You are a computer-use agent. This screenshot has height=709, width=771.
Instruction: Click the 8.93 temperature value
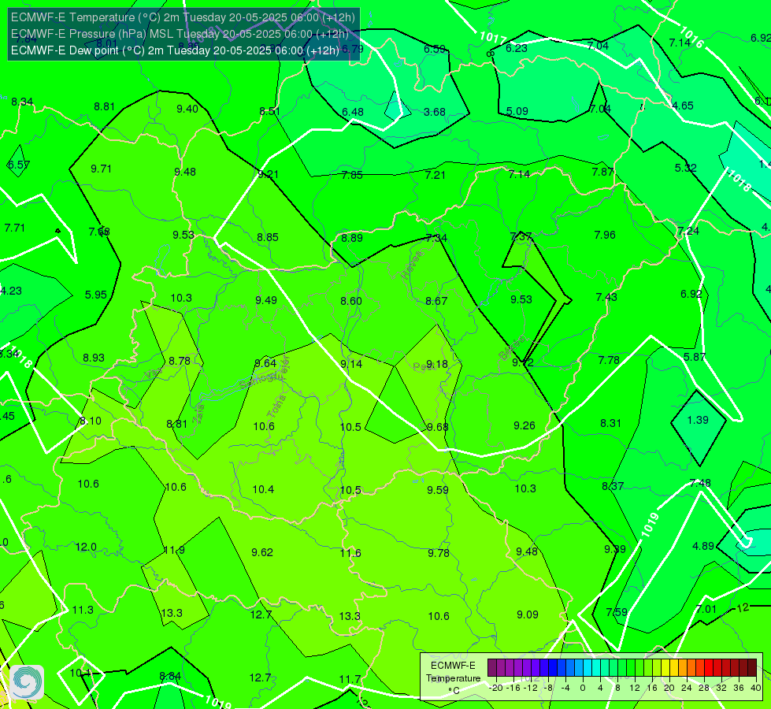coord(94,358)
